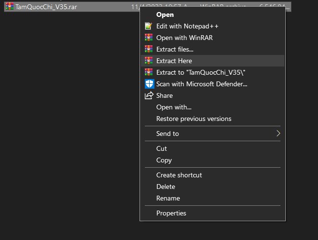Screen dimensions: 318x240
Task: Click WinRAR icon next to Open with WinRAR
Action: (x=149, y=38)
